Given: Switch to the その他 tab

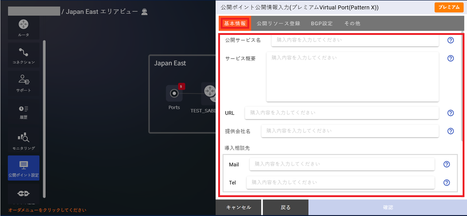Looking at the screenshot, I should (352, 23).
